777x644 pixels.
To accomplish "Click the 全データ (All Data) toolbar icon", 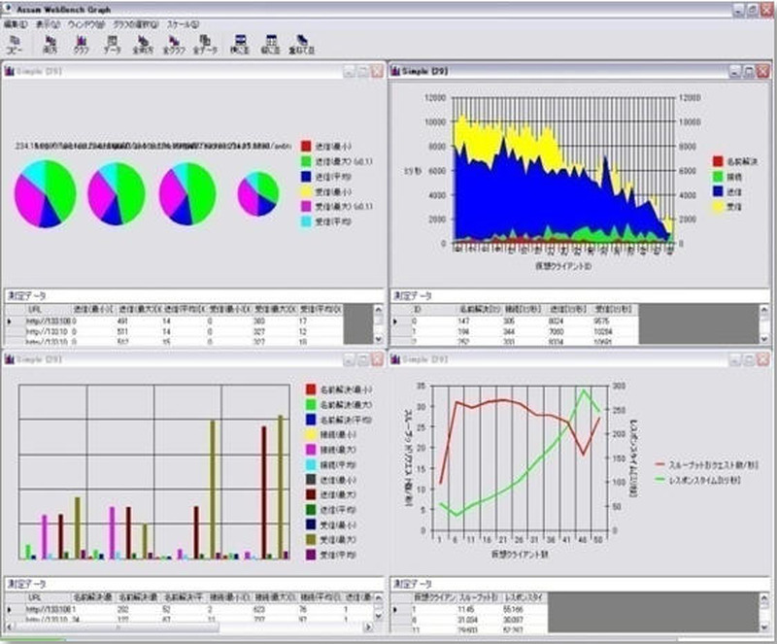I will pyautogui.click(x=206, y=43).
